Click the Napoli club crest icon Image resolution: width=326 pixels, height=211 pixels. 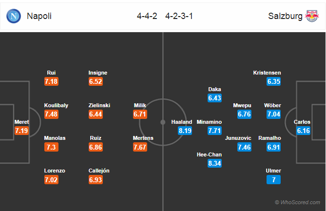(14, 16)
